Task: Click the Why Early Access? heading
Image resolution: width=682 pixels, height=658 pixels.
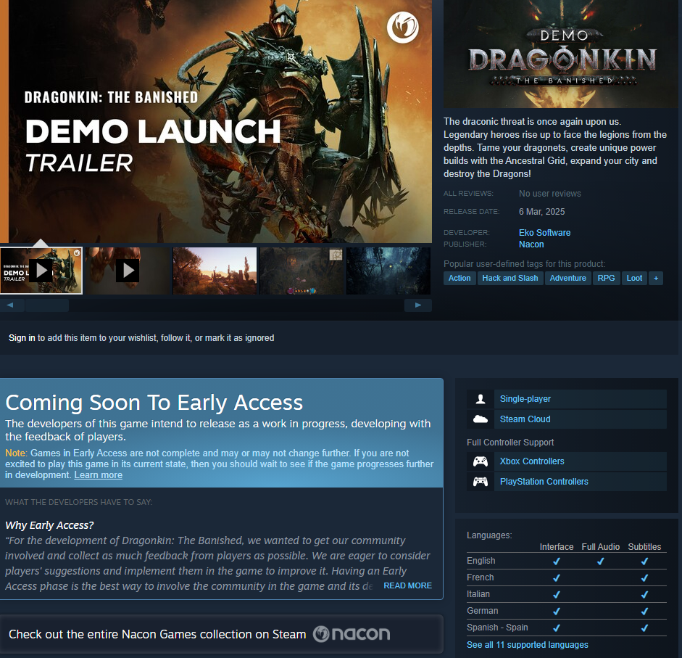Action: point(49,525)
